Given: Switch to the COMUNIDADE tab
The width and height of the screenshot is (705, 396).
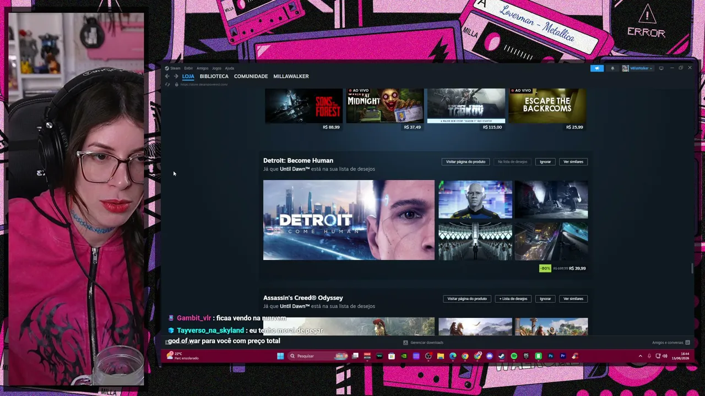Looking at the screenshot, I should [x=251, y=76].
